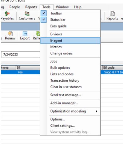Open Client settings...
Viewport: 123px width, 146px height.
pyautogui.click(x=70, y=126)
